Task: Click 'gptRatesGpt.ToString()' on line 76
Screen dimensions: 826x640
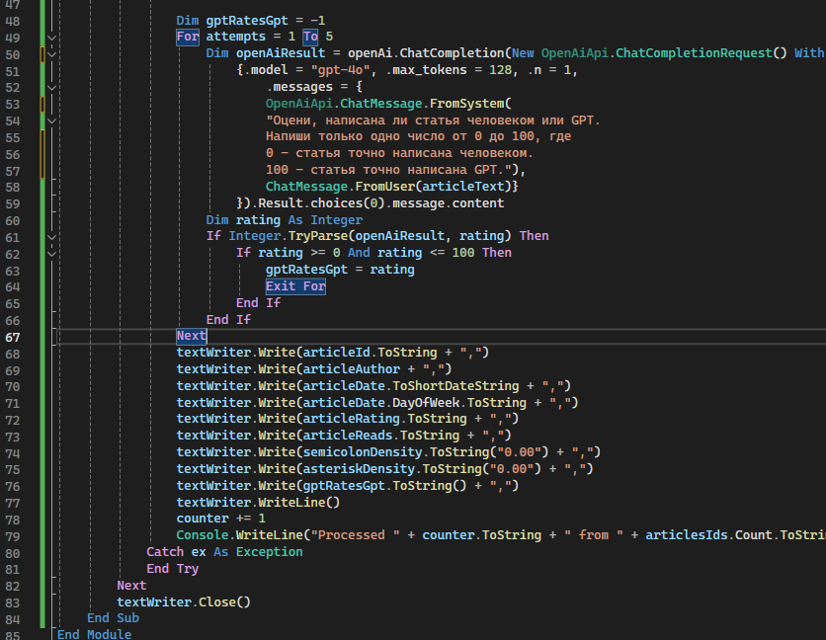Action: coord(384,486)
